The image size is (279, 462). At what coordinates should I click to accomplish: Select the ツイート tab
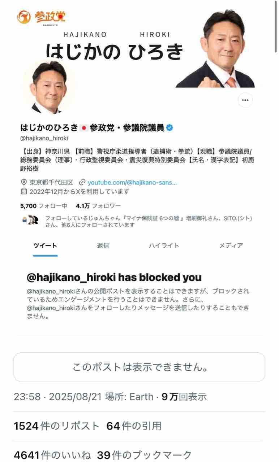pos(45,246)
